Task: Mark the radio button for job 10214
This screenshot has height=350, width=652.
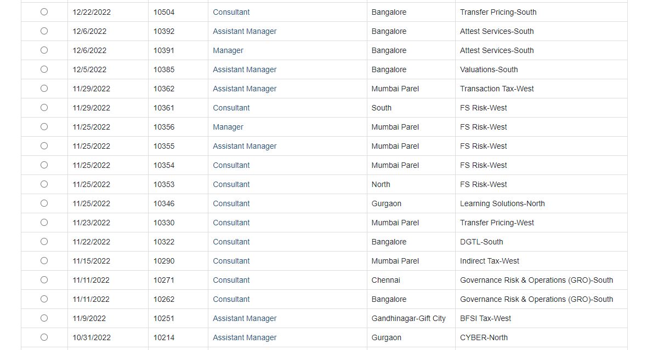Action: tap(44, 337)
